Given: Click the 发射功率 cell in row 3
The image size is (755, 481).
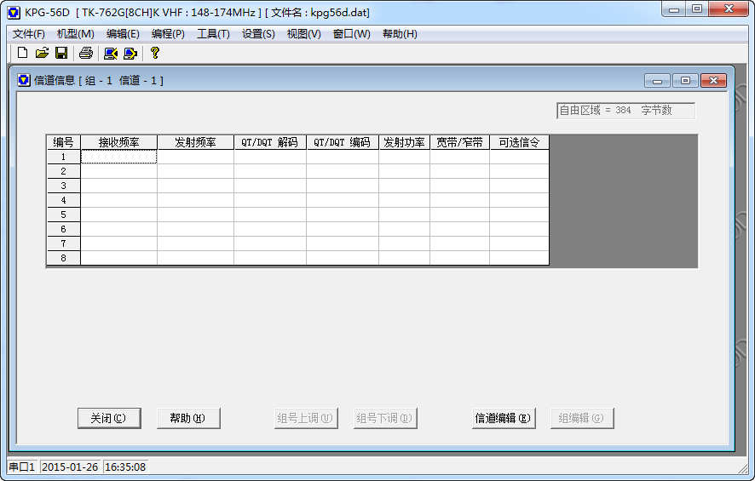Looking at the screenshot, I should (x=404, y=186).
